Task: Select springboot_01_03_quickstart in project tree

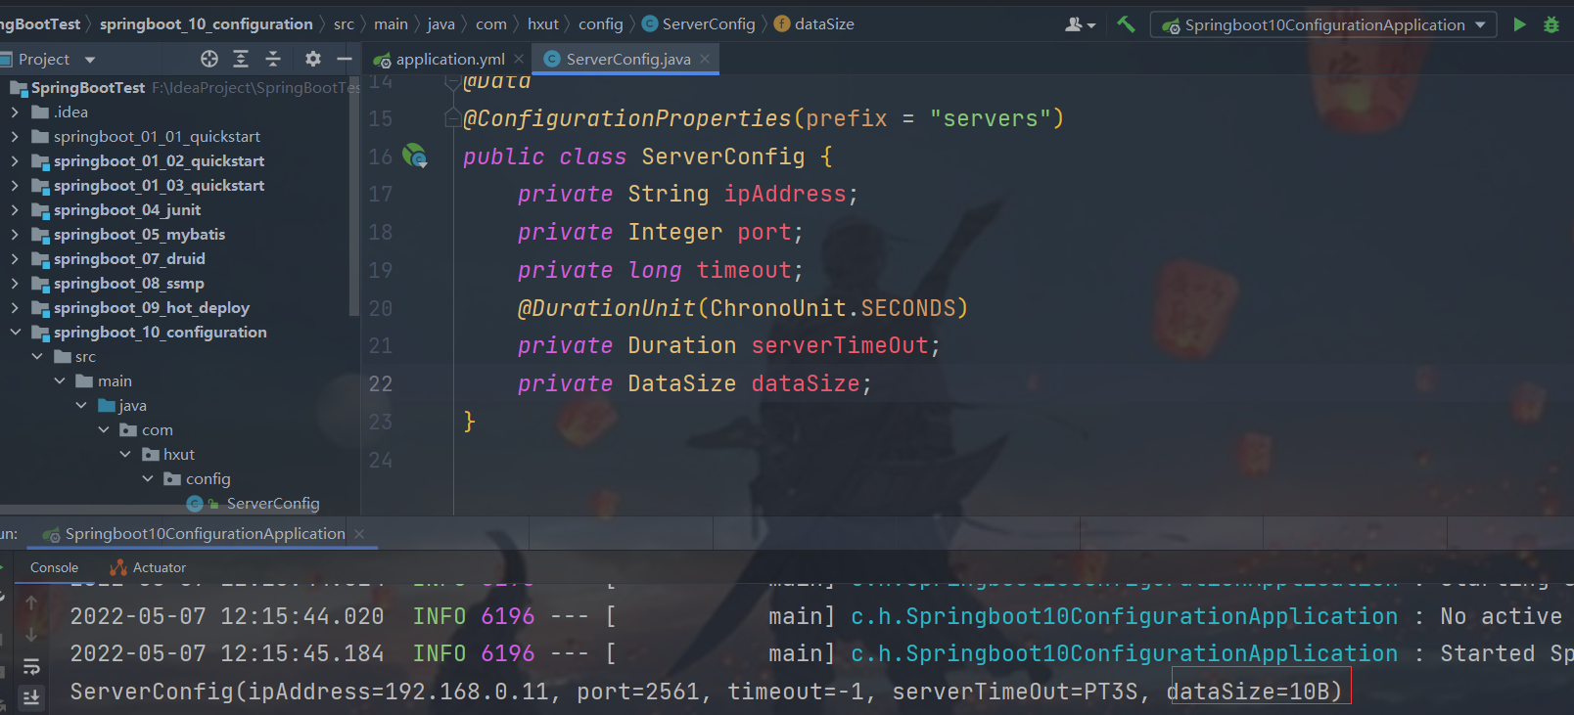Action: 159,186
